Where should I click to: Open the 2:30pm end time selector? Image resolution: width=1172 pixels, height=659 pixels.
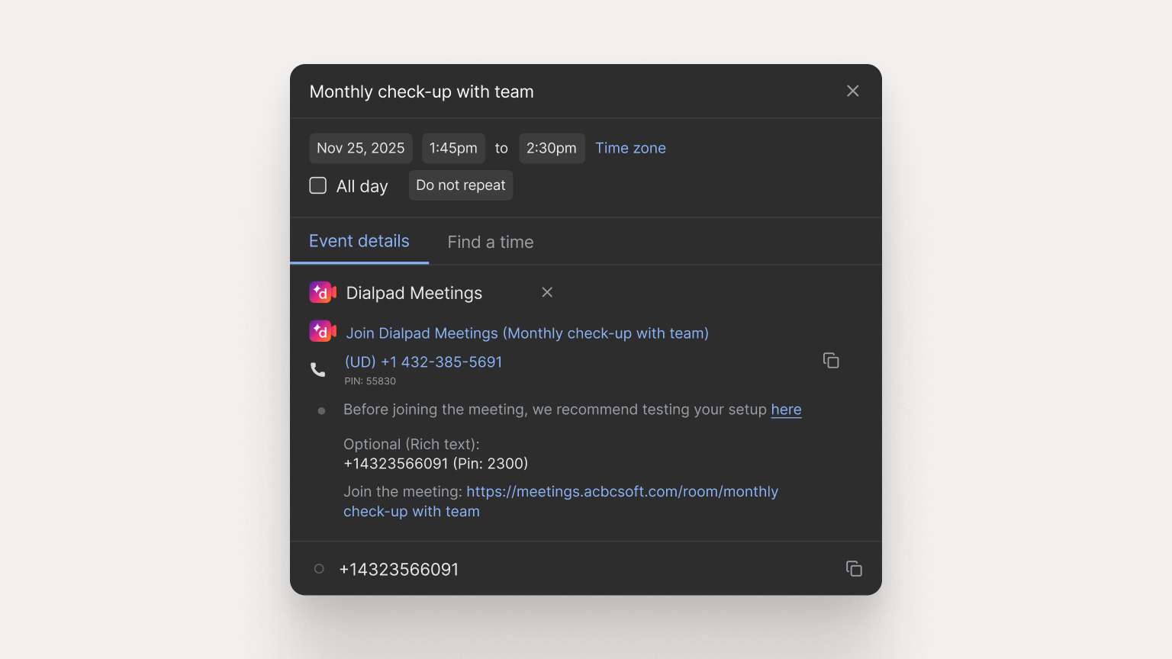coord(552,148)
